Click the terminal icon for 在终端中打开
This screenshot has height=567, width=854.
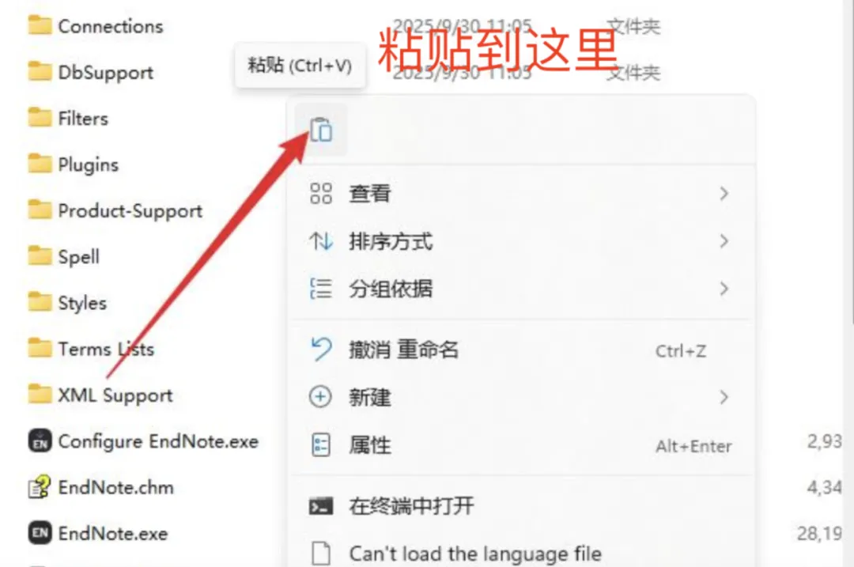tap(321, 507)
